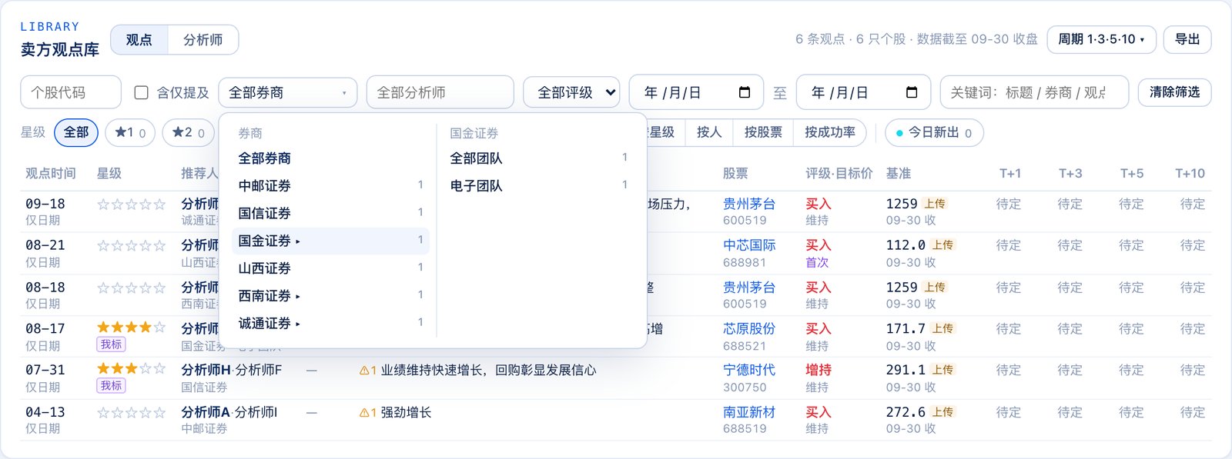The width and height of the screenshot is (1232, 459).
Task: Click 我标 tag on 08-17 row
Action: [112, 344]
